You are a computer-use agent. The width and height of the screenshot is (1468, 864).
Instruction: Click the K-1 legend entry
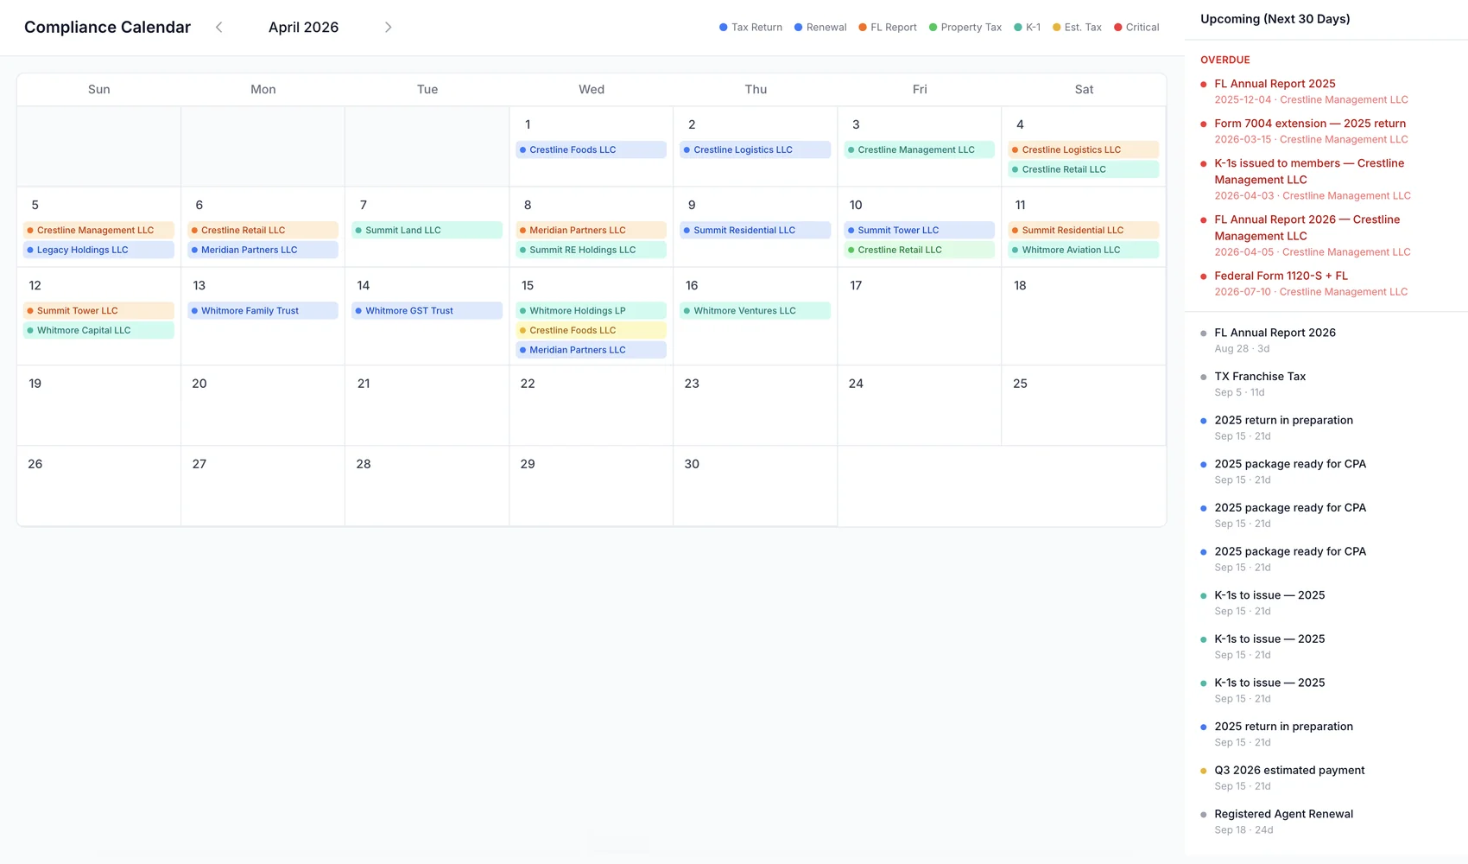1027,28
